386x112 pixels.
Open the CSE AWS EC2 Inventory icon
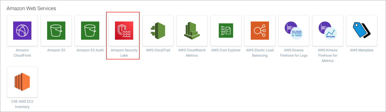[x=22, y=82]
